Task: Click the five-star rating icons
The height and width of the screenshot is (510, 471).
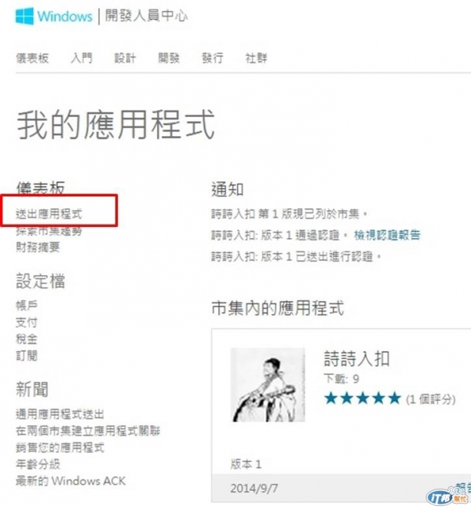Action: point(363,398)
